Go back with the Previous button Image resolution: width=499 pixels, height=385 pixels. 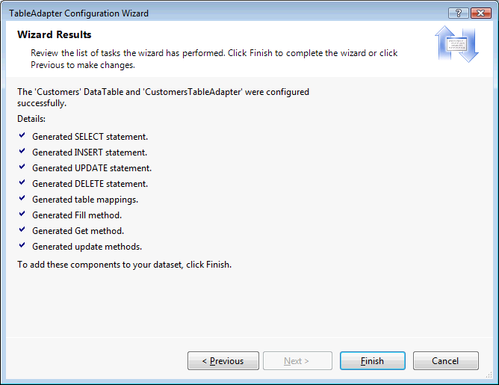[x=223, y=361]
